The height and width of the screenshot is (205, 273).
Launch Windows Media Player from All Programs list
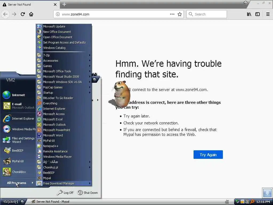(64, 156)
